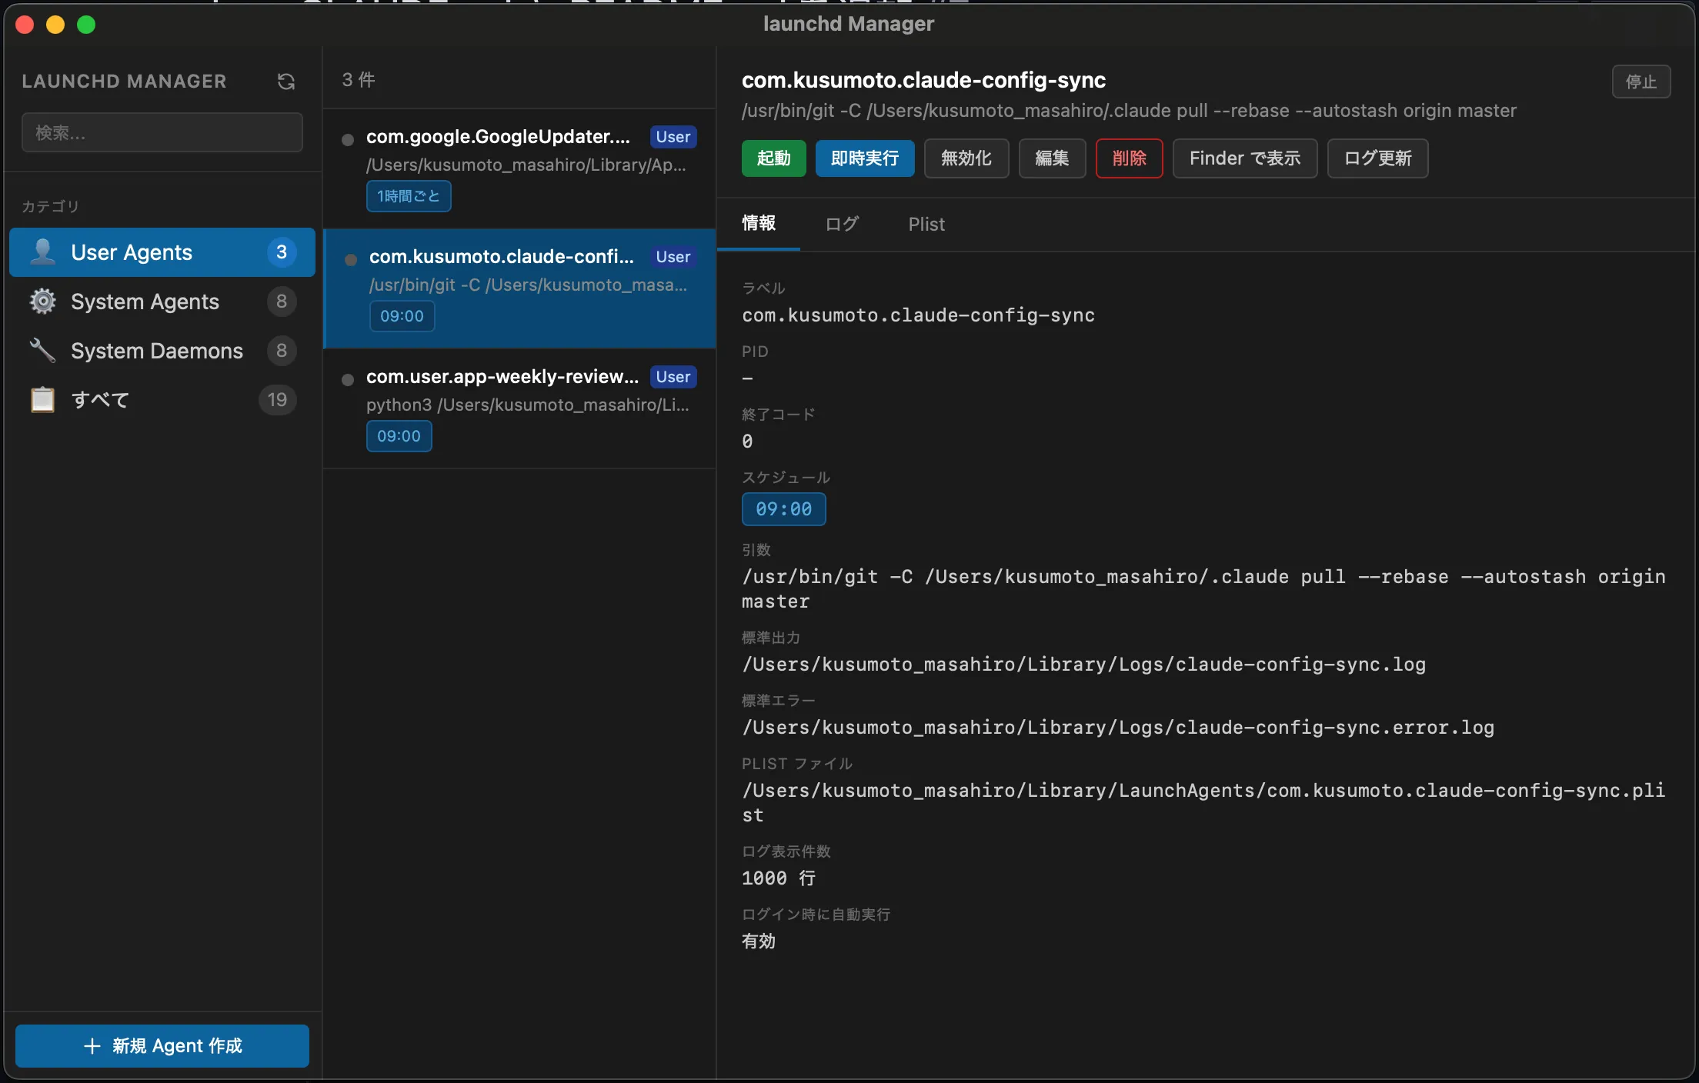This screenshot has height=1083, width=1699.
Task: Click the 09:00 badge under claude-config-sync in list
Action: tap(402, 316)
